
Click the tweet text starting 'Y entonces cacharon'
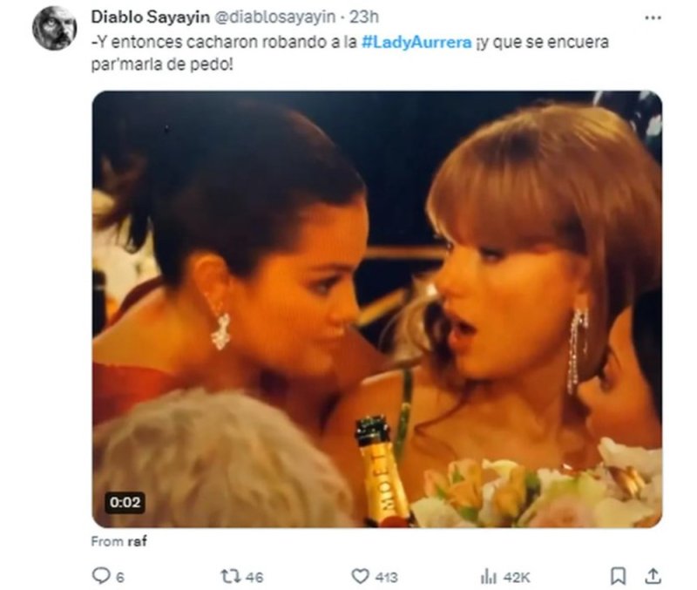pyautogui.click(x=218, y=44)
